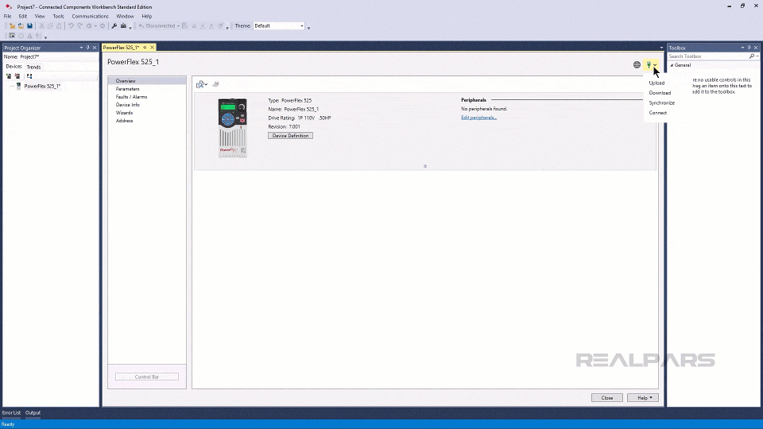The height and width of the screenshot is (429, 763).
Task: Open the View menu
Action: tap(40, 16)
